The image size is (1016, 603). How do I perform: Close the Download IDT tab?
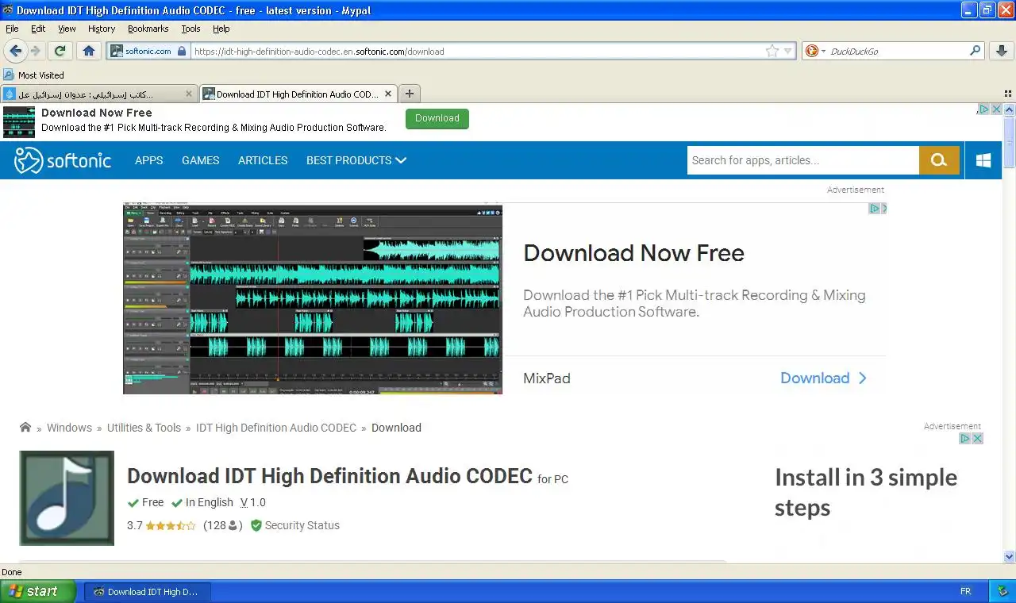[x=388, y=94]
